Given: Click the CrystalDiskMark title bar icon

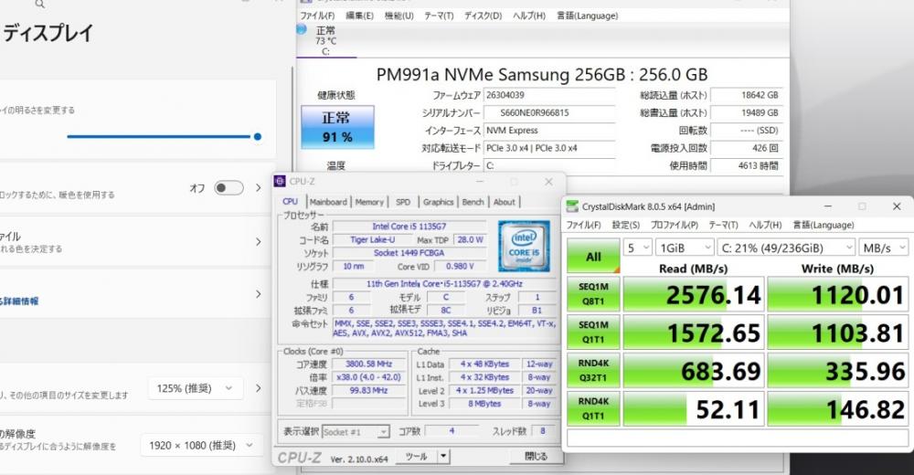Looking at the screenshot, I should (573, 206).
